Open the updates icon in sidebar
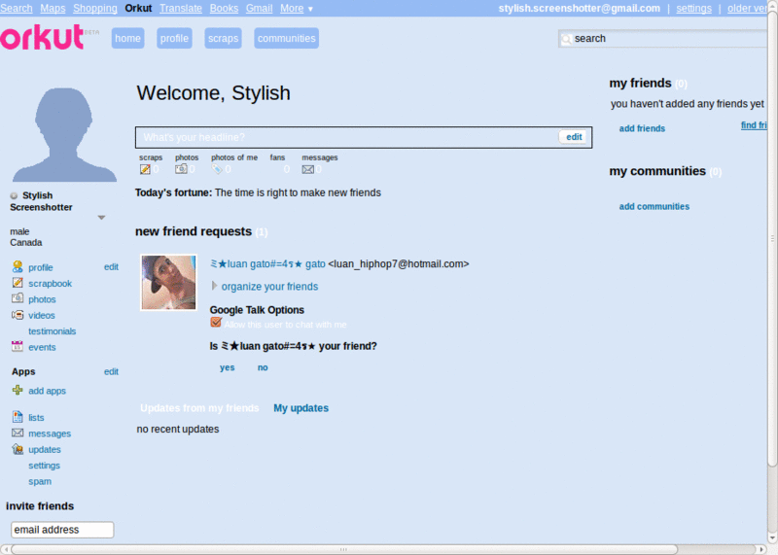 [18, 449]
